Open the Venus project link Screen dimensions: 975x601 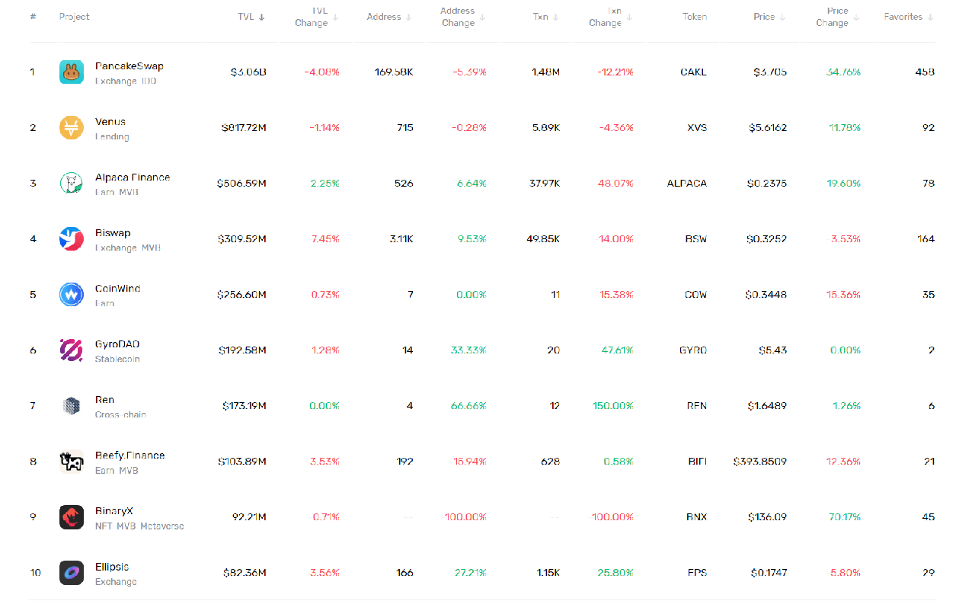[110, 122]
